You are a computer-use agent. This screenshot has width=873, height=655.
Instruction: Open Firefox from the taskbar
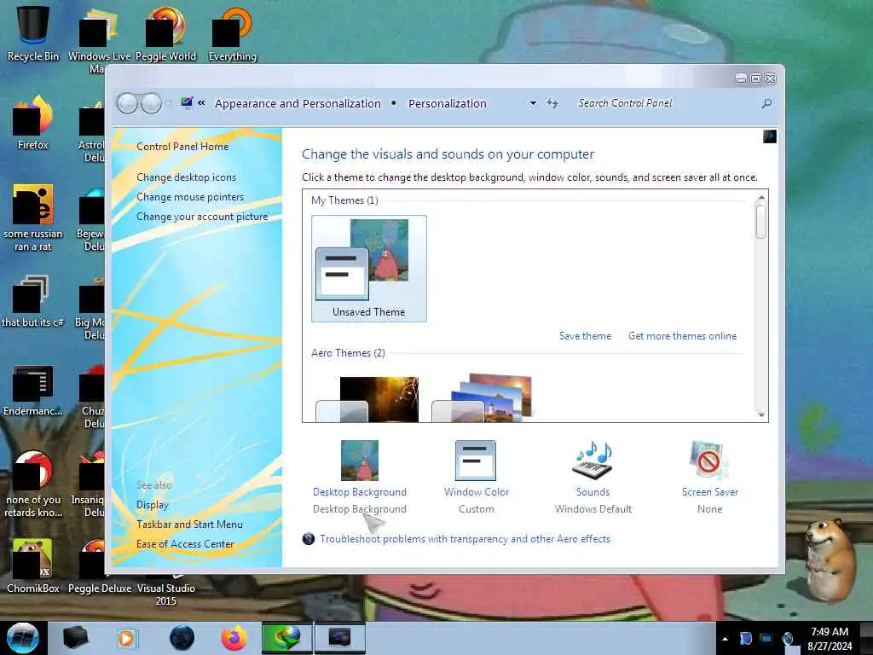(x=234, y=638)
